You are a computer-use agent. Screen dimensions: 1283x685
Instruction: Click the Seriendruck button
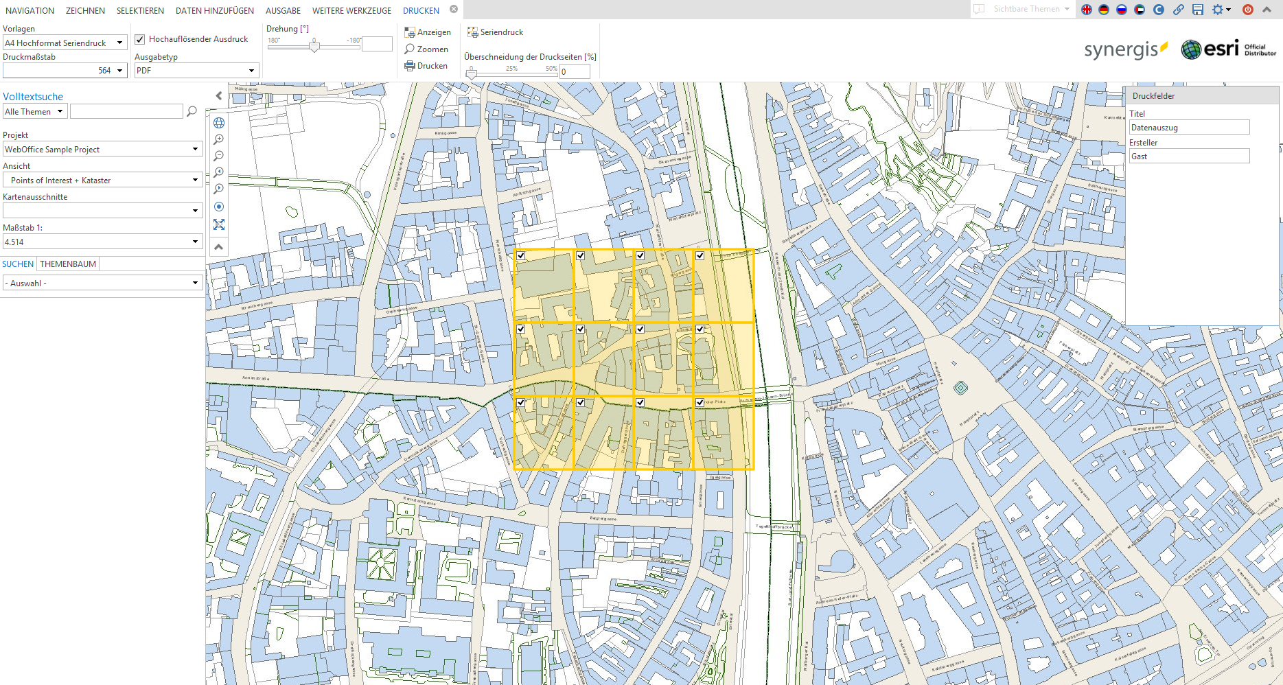tap(495, 32)
